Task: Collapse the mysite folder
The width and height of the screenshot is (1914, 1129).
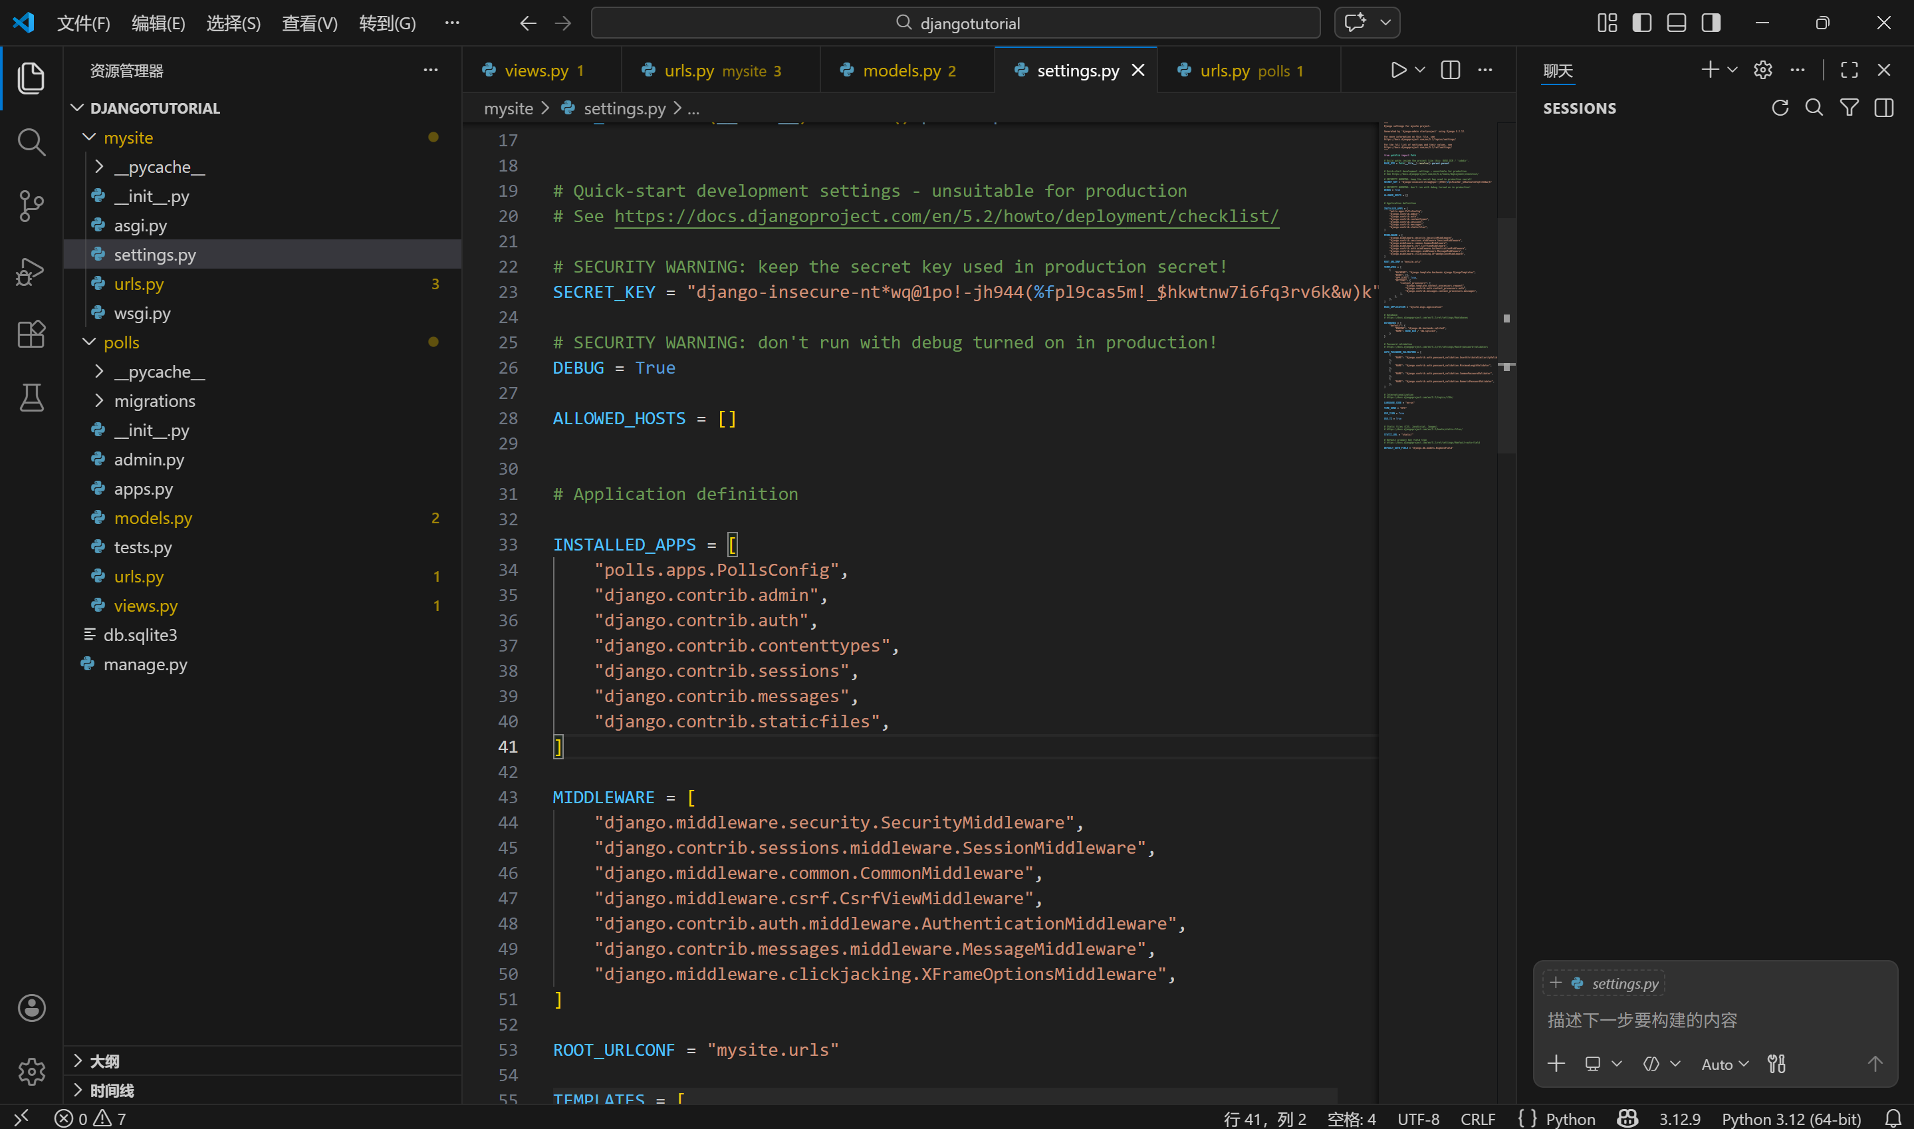Action: [128, 138]
